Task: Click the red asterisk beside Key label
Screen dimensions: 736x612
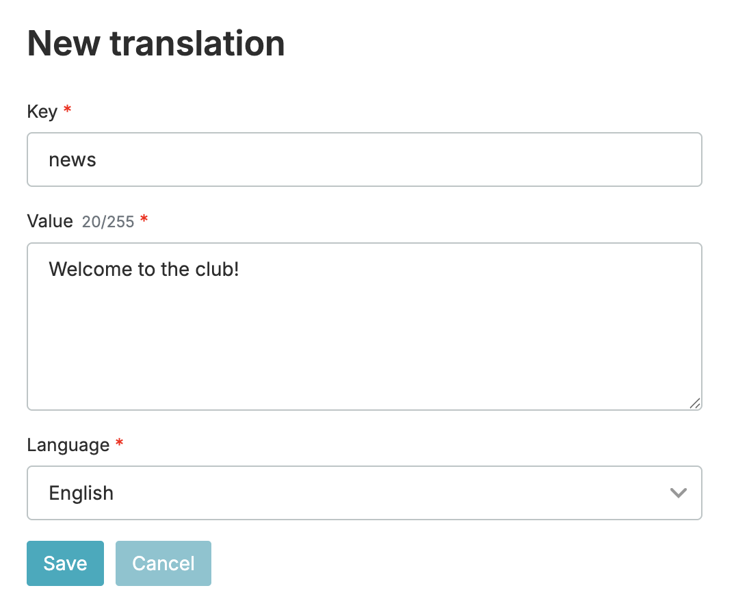Action: [67, 111]
